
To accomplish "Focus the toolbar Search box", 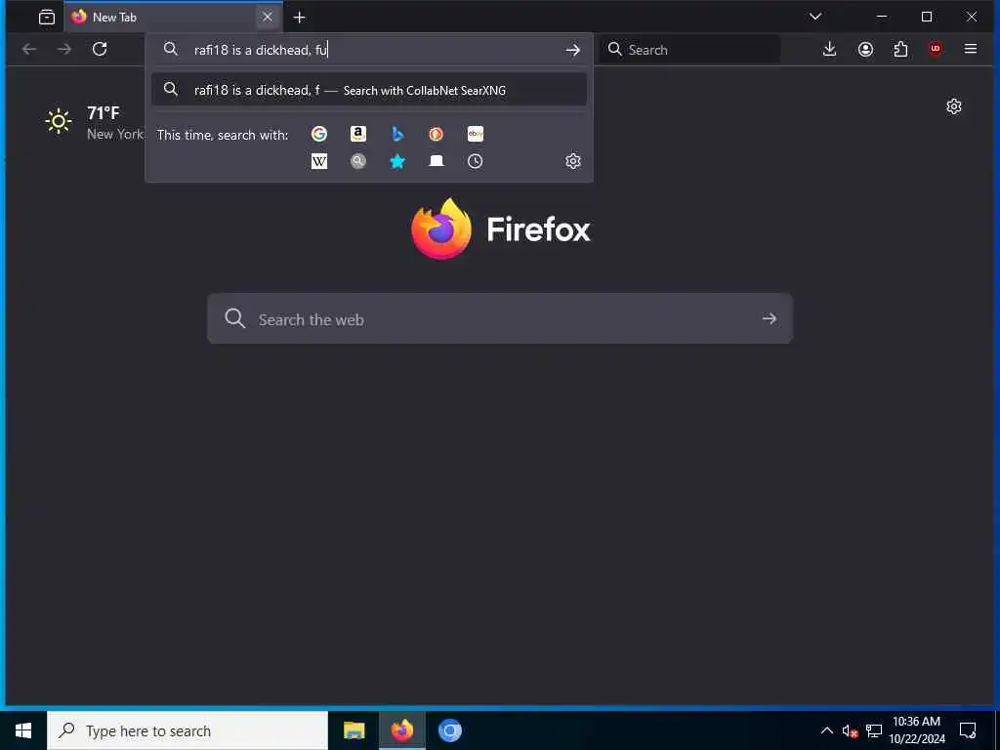I will pos(689,49).
